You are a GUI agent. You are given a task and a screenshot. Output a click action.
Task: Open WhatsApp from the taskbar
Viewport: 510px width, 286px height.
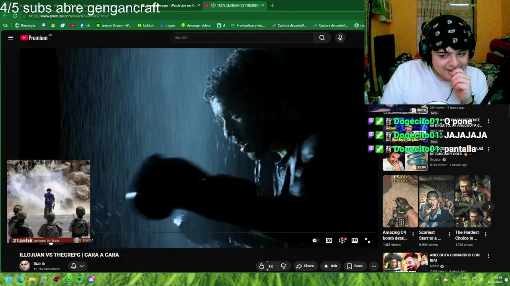pyautogui.click(x=68, y=280)
